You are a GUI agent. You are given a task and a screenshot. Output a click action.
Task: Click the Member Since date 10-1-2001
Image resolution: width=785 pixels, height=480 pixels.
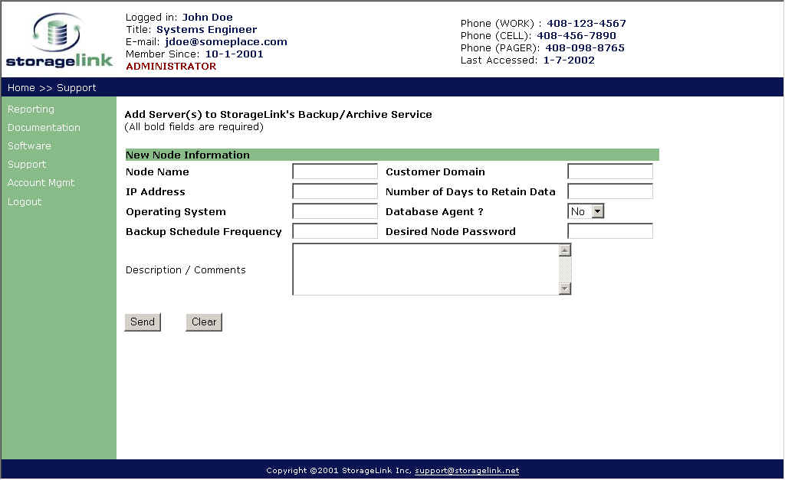coord(234,54)
